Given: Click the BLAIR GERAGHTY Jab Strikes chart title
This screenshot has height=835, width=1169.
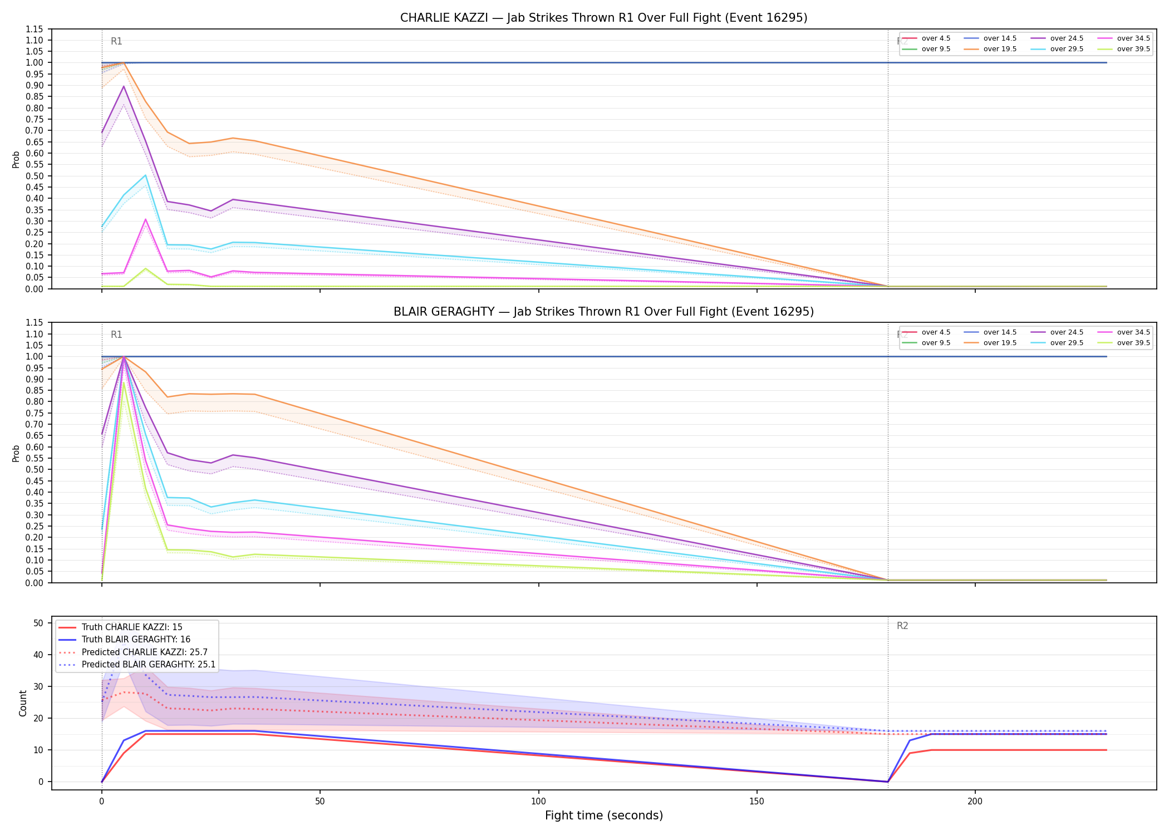Looking at the screenshot, I should [x=603, y=312].
